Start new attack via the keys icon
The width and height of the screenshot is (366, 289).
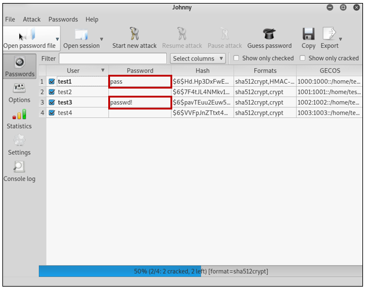[134, 34]
